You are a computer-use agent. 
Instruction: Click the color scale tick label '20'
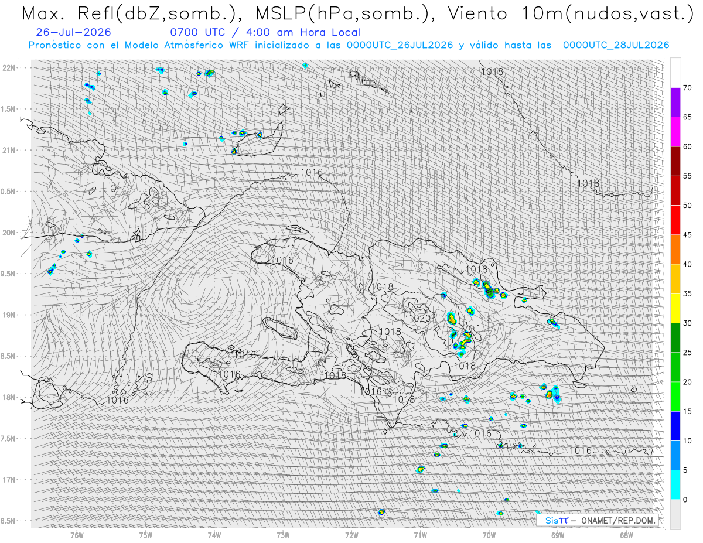coord(688,382)
